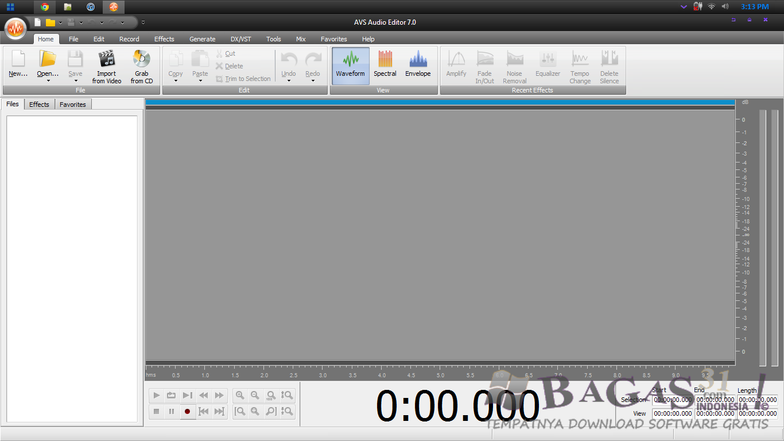Click the Tempo Change effect icon
The image size is (784, 441).
(580, 59)
